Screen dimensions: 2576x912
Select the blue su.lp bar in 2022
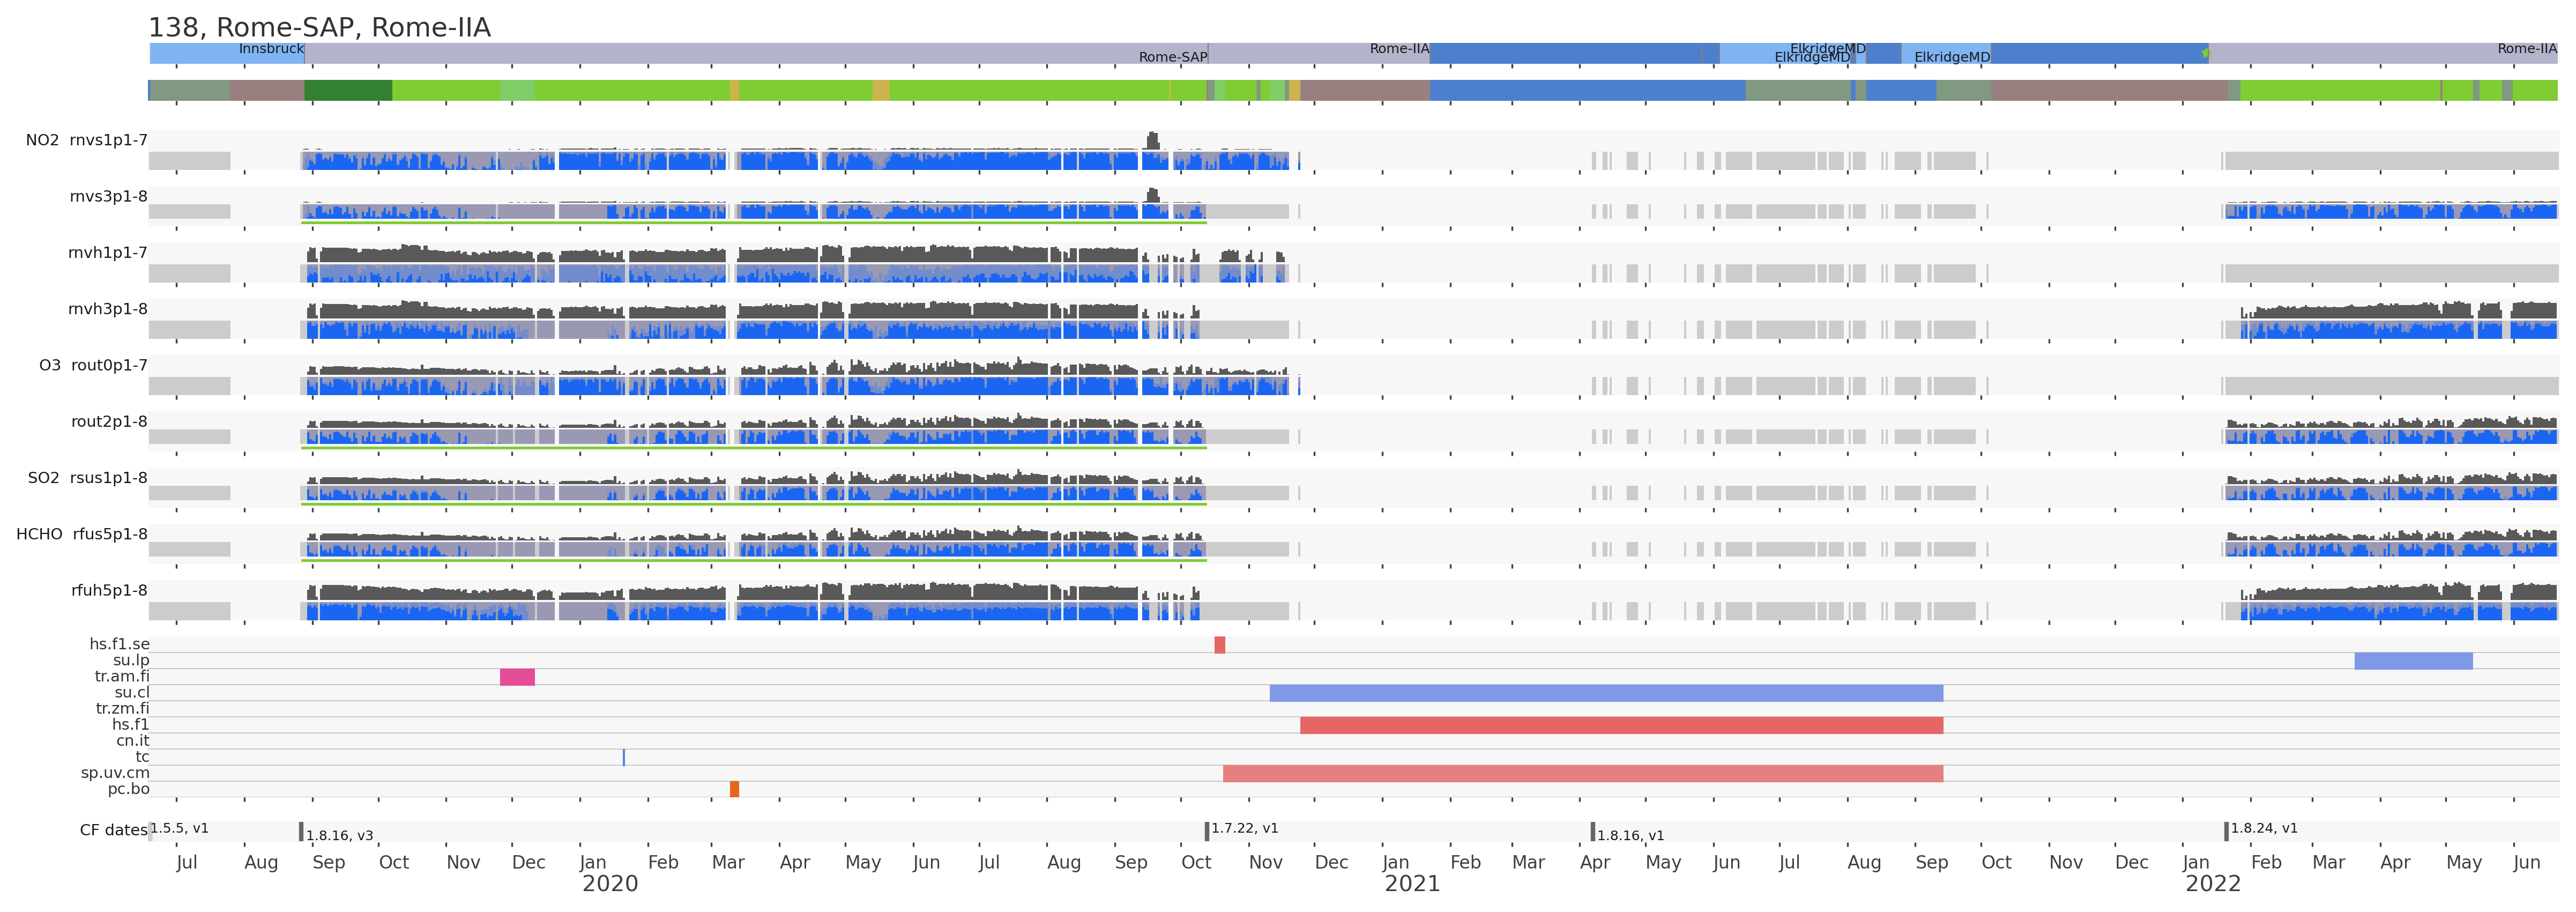(2413, 661)
